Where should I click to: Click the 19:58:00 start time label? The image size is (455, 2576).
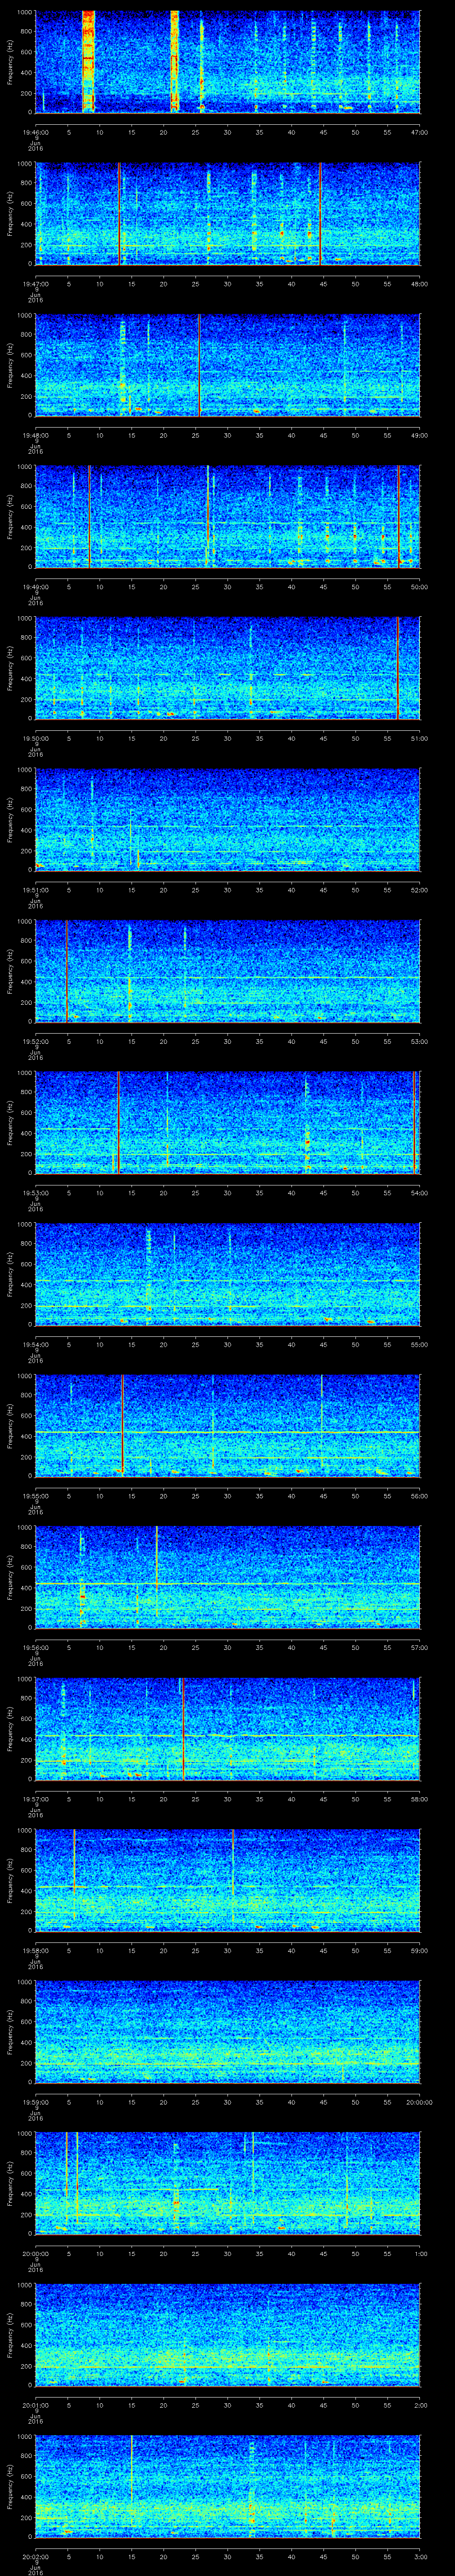click(35, 1950)
